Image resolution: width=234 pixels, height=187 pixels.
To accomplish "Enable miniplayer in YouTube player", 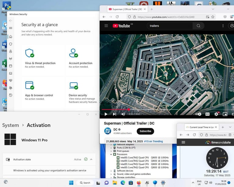I will click(x=225, y=114).
